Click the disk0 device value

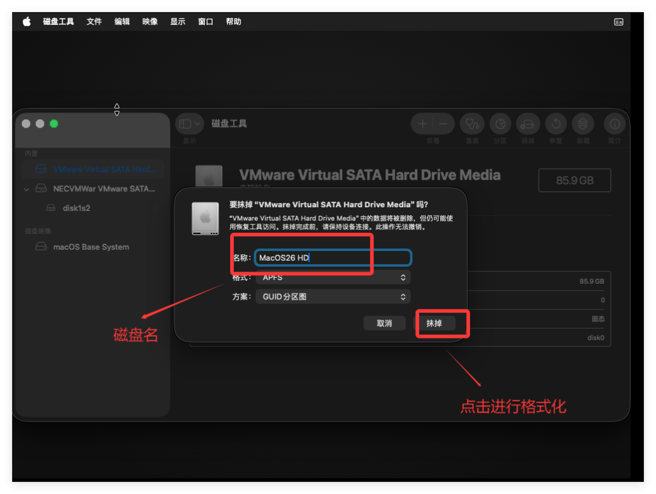tap(595, 337)
